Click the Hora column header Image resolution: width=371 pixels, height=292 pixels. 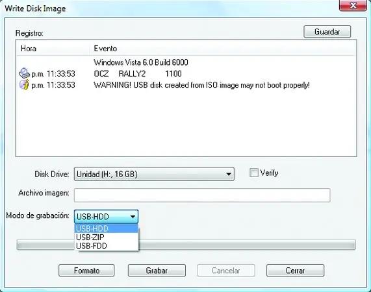(x=53, y=49)
